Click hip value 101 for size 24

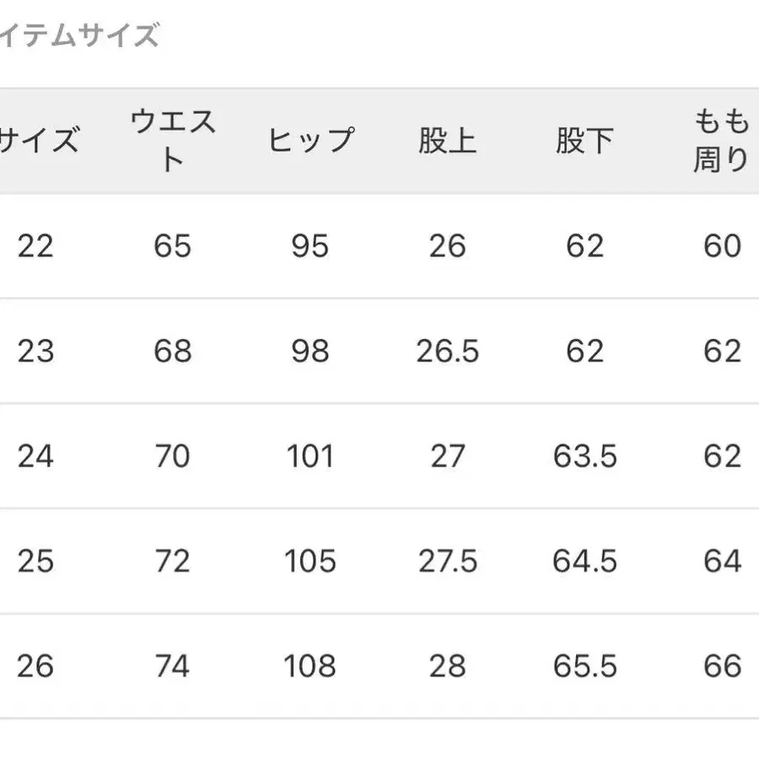coord(310,456)
